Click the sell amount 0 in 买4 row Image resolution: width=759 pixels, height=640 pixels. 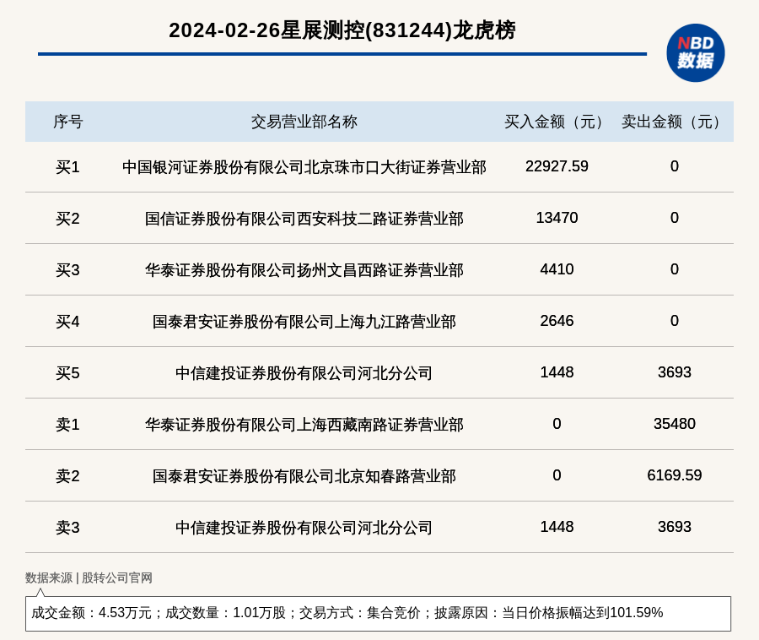click(x=675, y=321)
